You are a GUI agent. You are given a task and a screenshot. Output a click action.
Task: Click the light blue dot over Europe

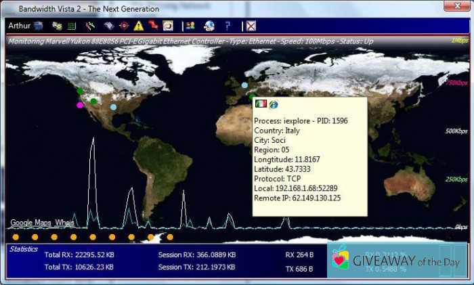click(x=245, y=85)
